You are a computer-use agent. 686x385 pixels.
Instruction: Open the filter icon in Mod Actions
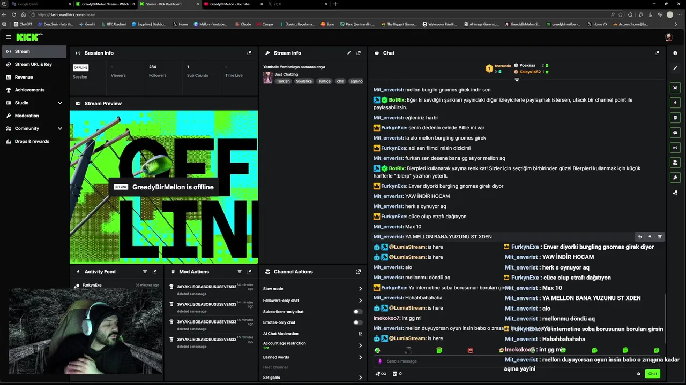coord(240,272)
